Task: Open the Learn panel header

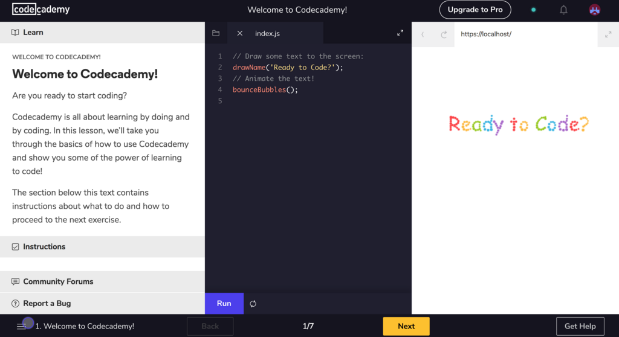Action: pos(102,33)
